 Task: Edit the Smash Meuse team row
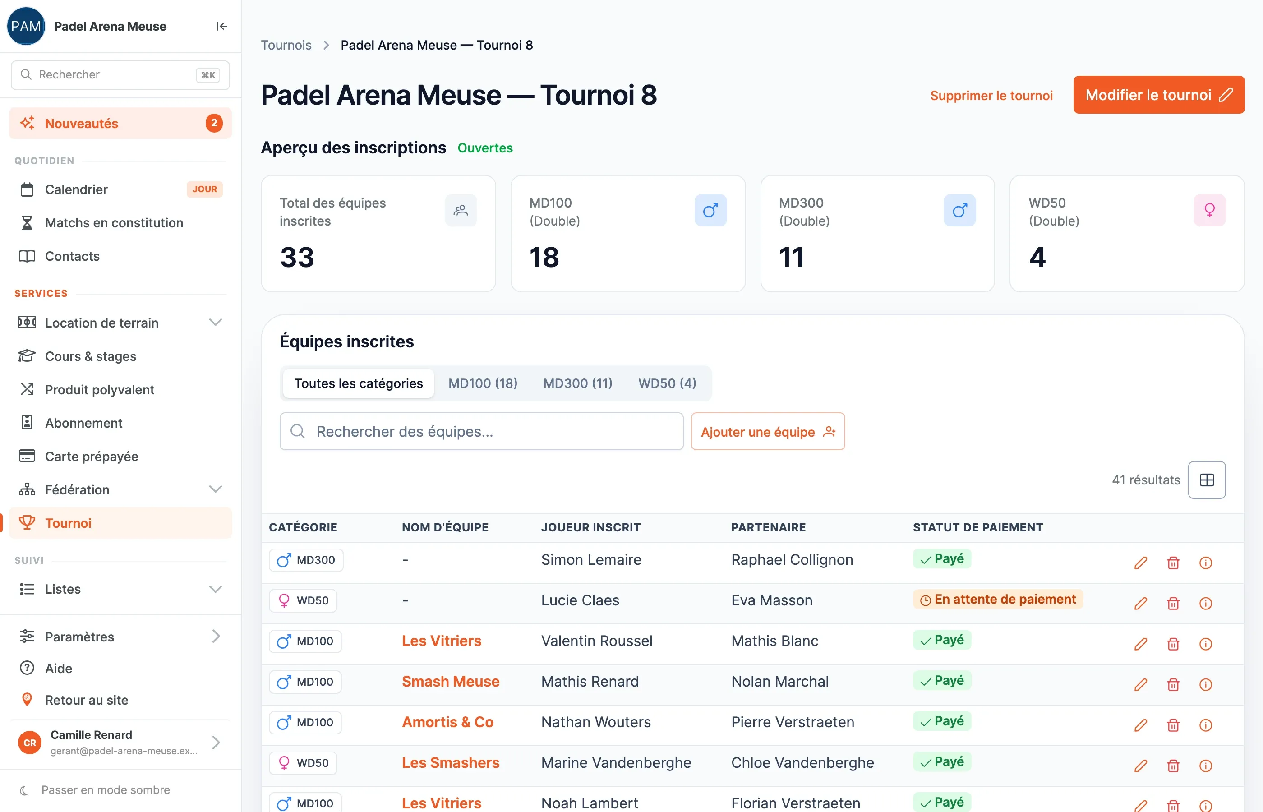(x=1140, y=684)
